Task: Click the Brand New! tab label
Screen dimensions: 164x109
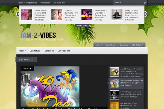Action: tap(82, 26)
